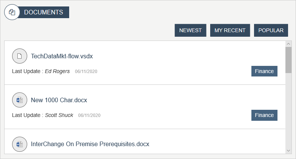The image size is (296, 159).
Task: Click the vertical scrollbar thumb
Action: (x=288, y=59)
